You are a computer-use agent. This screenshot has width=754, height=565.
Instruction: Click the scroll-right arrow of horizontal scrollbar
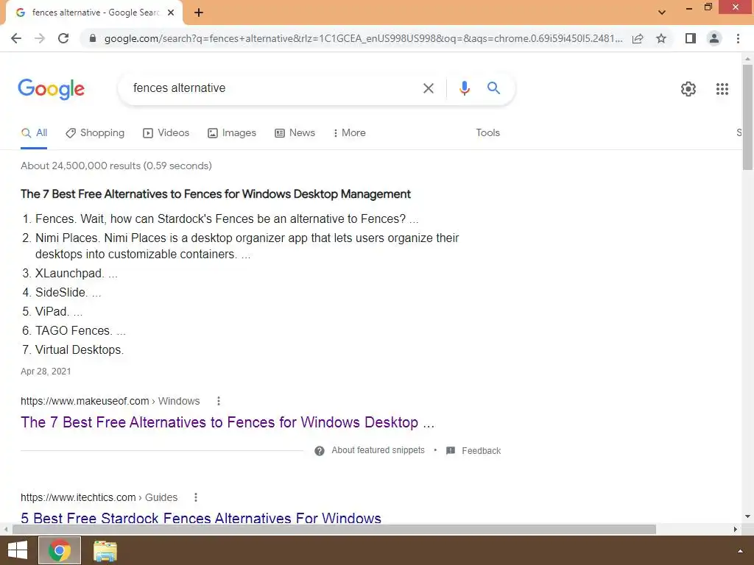(736, 530)
